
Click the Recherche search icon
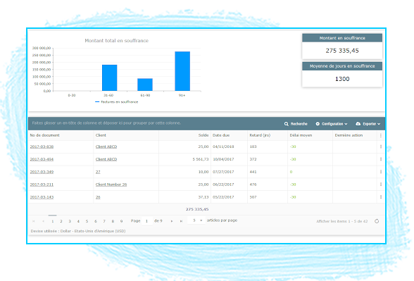[286, 124]
